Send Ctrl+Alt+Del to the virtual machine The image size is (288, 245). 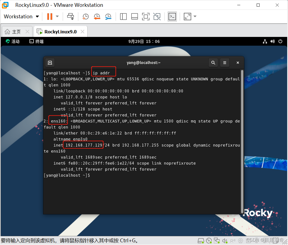(71, 17)
